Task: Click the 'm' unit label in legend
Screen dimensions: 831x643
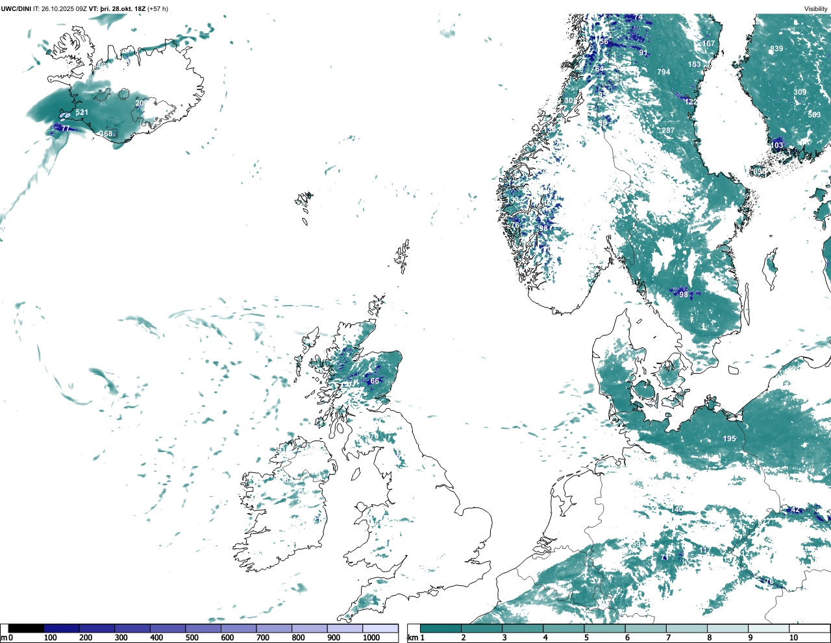Action: click(x=4, y=638)
